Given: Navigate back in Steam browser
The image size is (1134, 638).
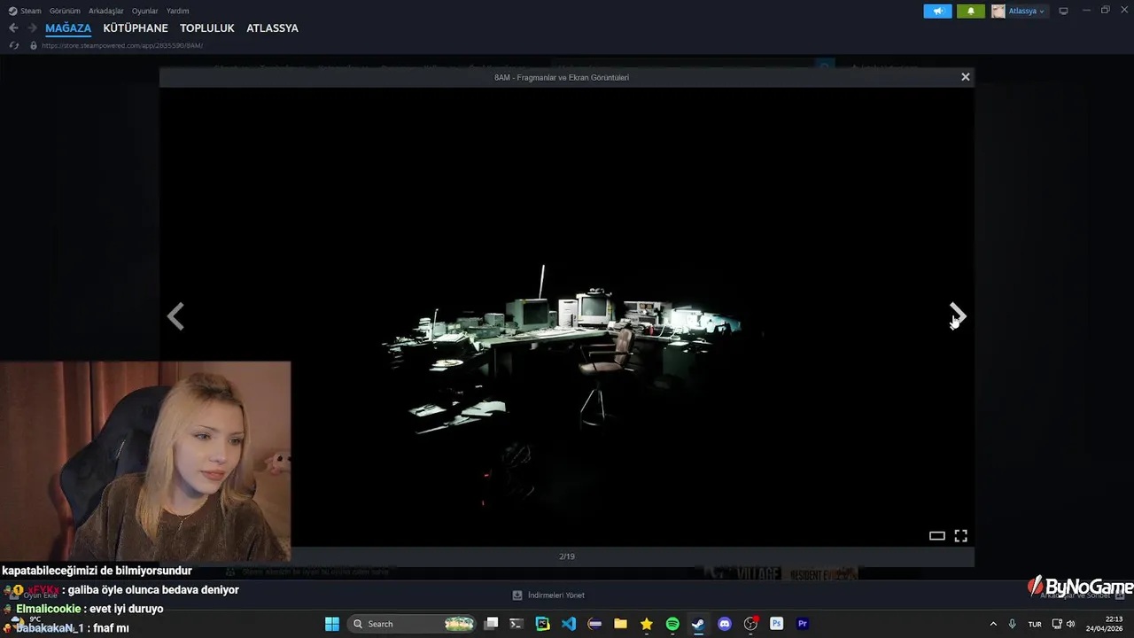Looking at the screenshot, I should pyautogui.click(x=13, y=28).
